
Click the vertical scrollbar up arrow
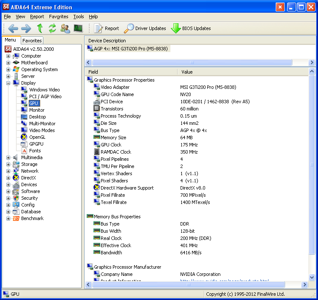[312, 71]
